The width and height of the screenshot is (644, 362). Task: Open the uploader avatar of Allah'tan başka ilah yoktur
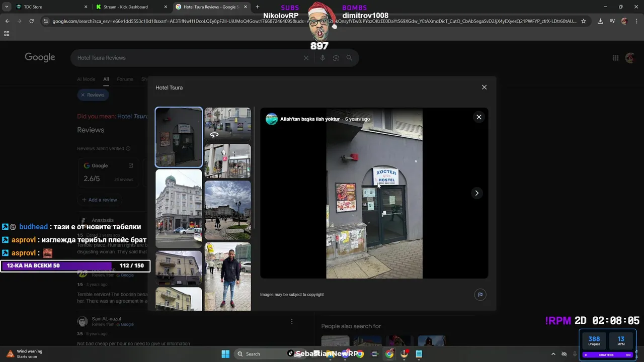coord(272,119)
